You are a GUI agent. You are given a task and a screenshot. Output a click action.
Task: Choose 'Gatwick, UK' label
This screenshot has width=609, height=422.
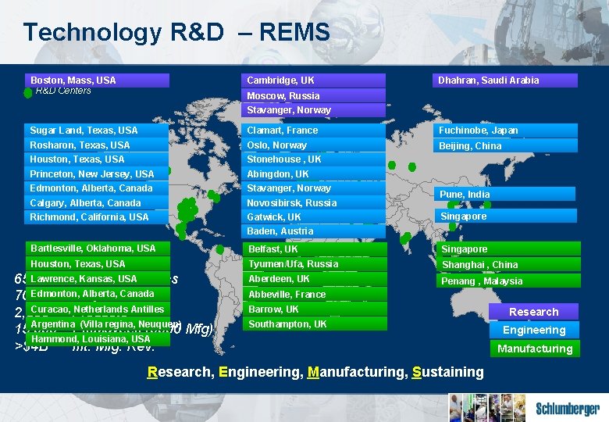pyautogui.click(x=313, y=216)
